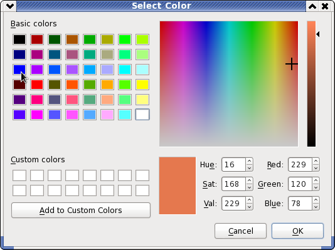Decrease Sat with the down arrow
The height and width of the screenshot is (250, 335).
(x=249, y=187)
